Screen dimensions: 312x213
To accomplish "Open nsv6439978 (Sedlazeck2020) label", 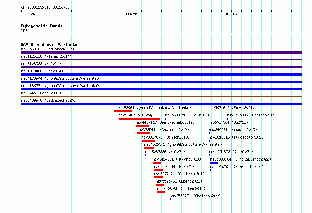I will pyautogui.click(x=48, y=100).
